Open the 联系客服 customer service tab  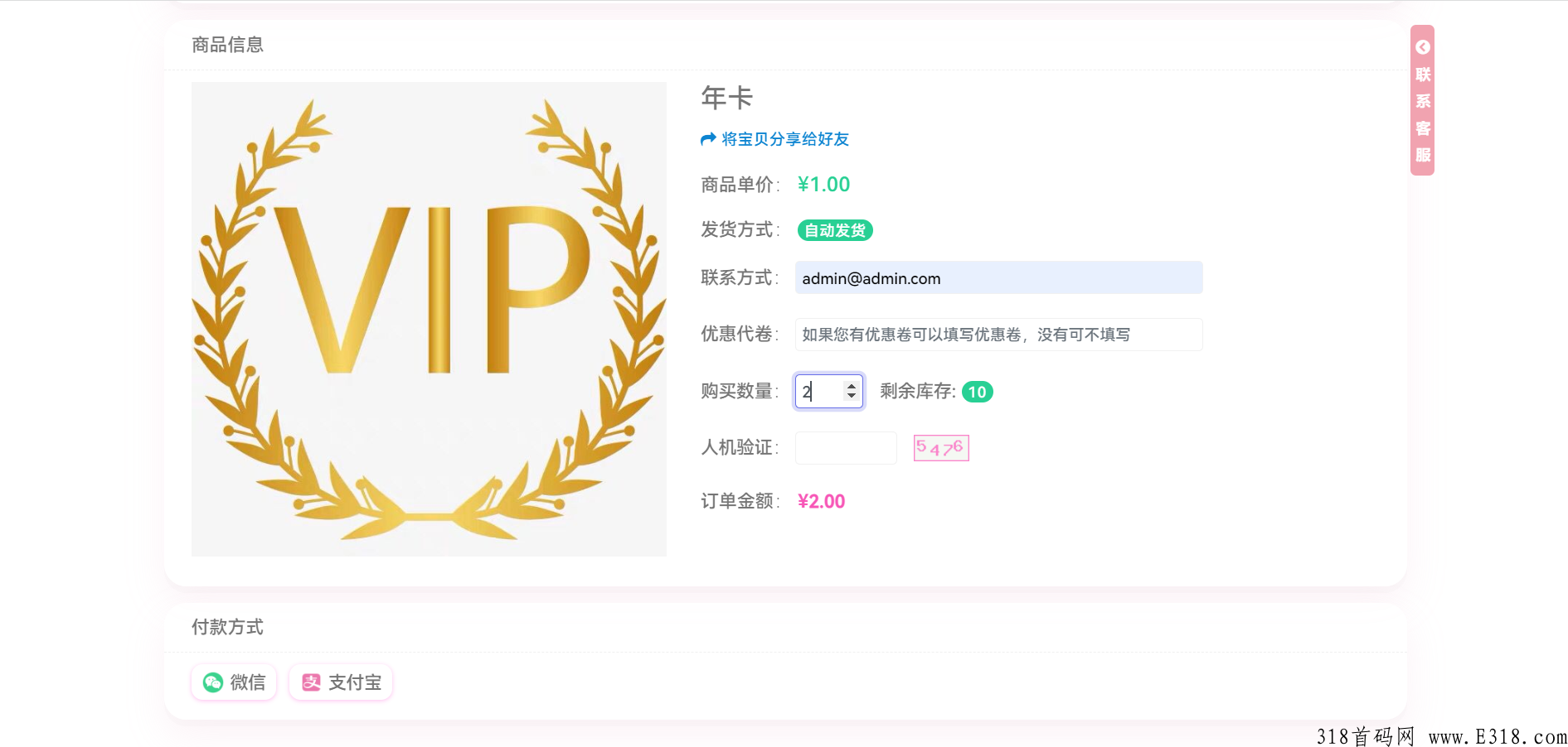[1422, 100]
